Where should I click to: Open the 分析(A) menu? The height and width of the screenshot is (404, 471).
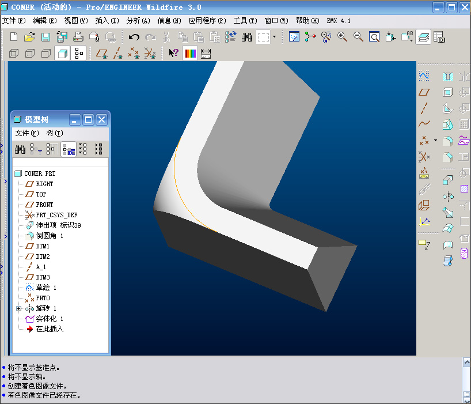coord(138,21)
